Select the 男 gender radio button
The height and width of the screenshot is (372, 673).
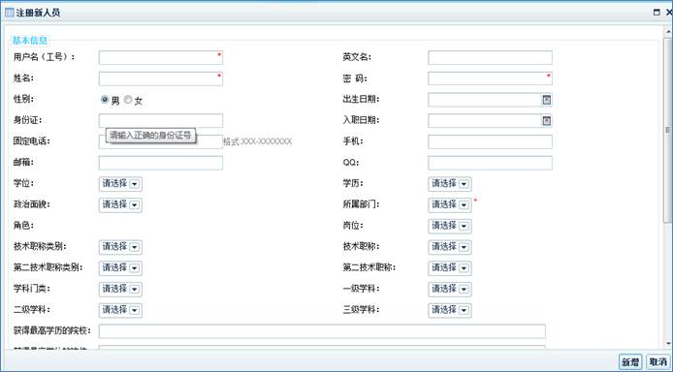[x=105, y=100]
